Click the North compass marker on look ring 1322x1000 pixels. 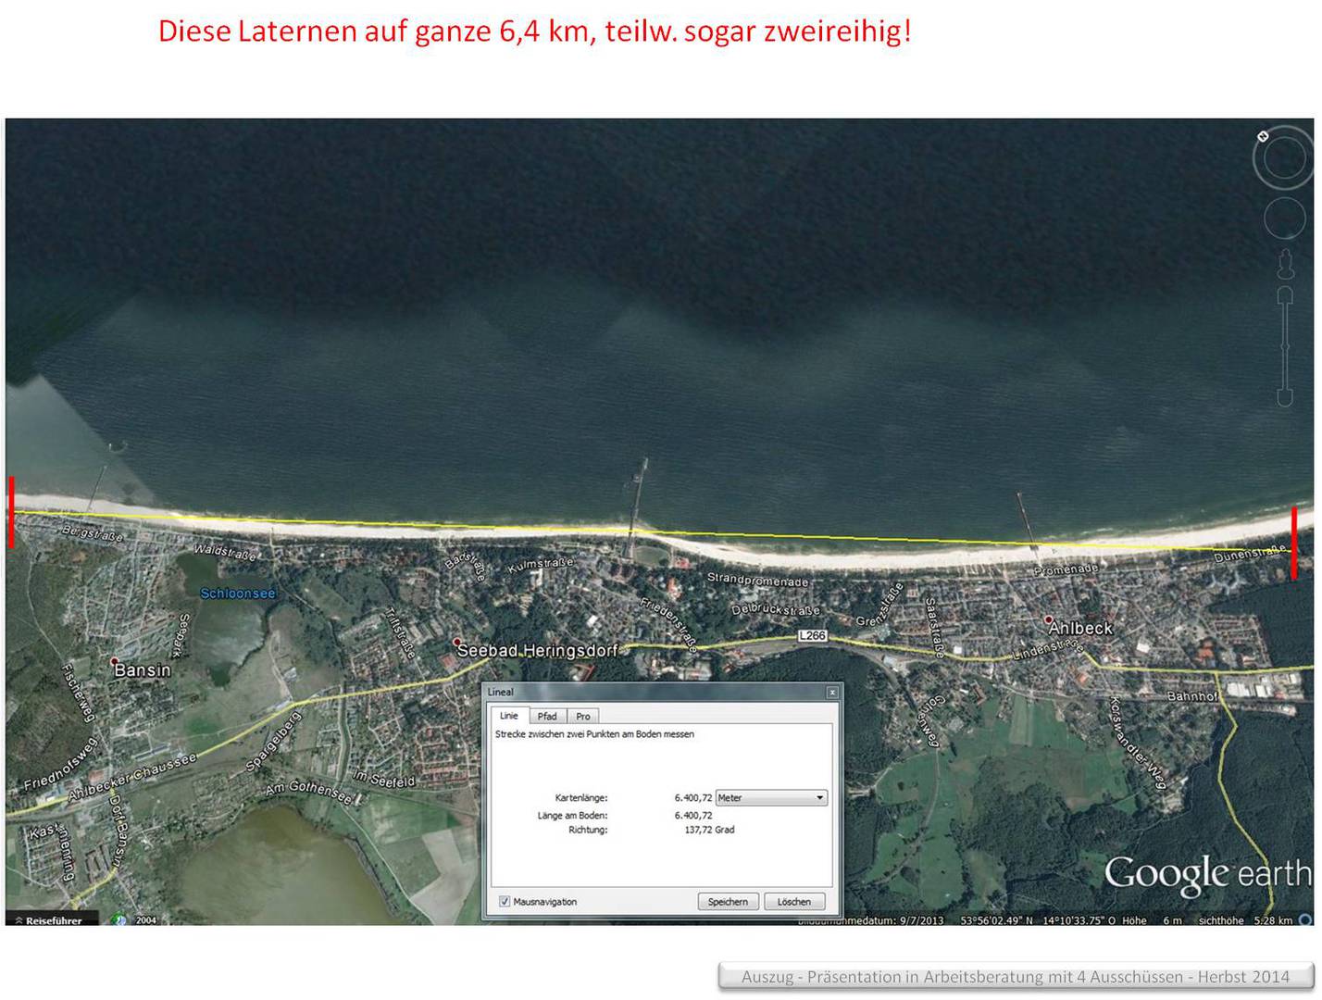1263,136
